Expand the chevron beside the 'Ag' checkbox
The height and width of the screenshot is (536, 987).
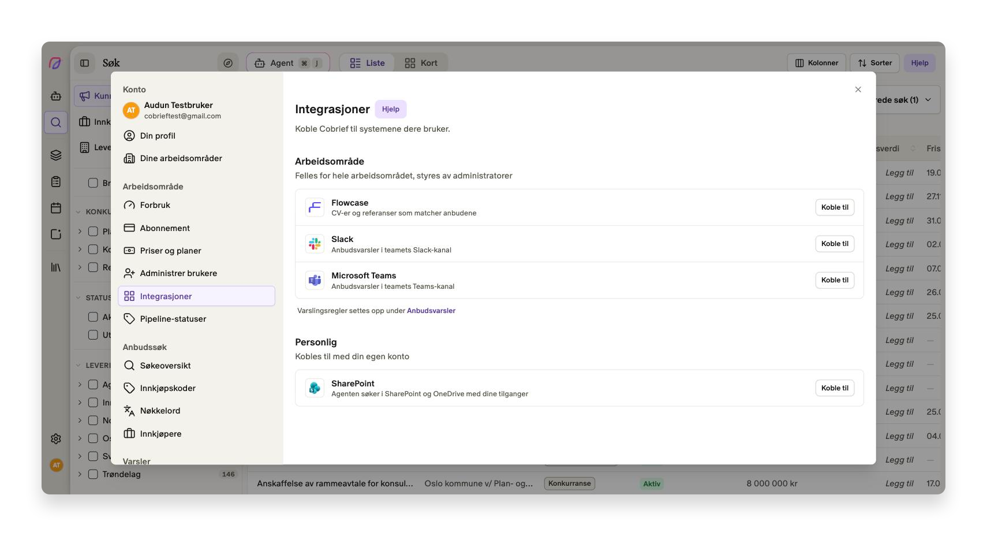click(80, 385)
